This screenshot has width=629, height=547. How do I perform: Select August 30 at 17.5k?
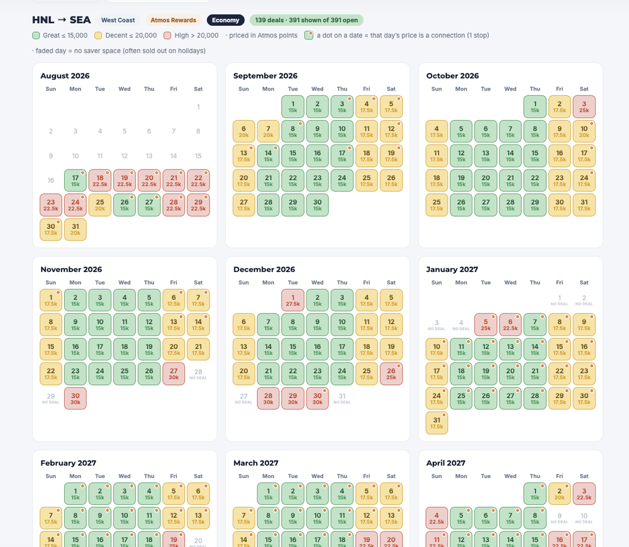point(51,229)
